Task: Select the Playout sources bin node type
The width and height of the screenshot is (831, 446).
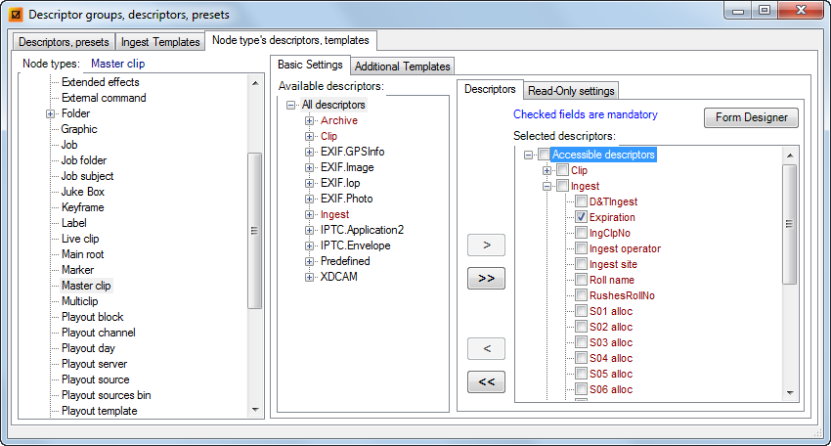Action: 106,395
